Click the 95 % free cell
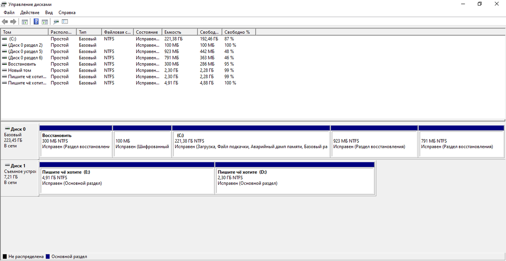Screen dimensions: 506x261 pos(229,64)
